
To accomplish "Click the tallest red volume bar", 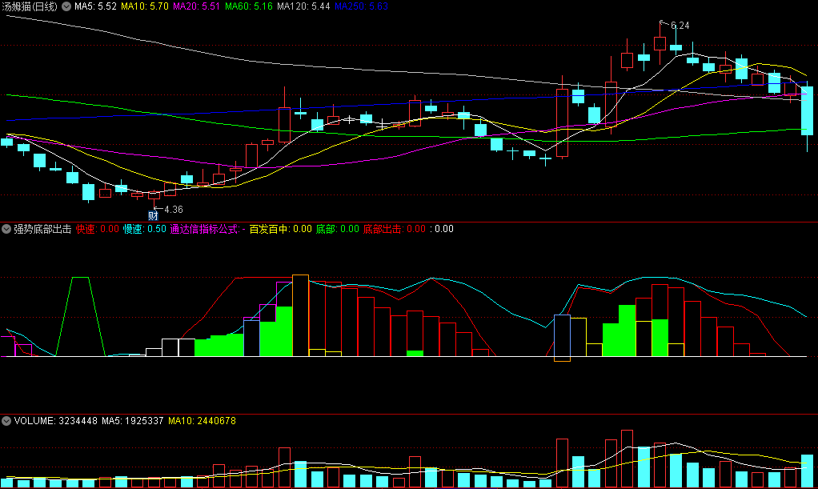I will tap(627, 459).
